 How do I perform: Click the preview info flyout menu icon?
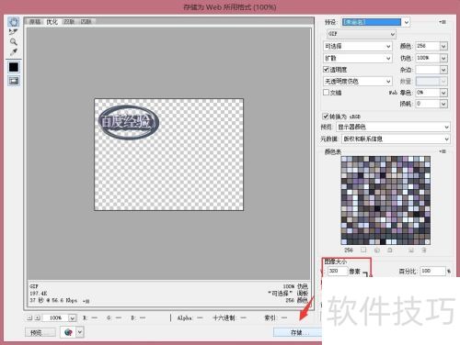click(86, 301)
